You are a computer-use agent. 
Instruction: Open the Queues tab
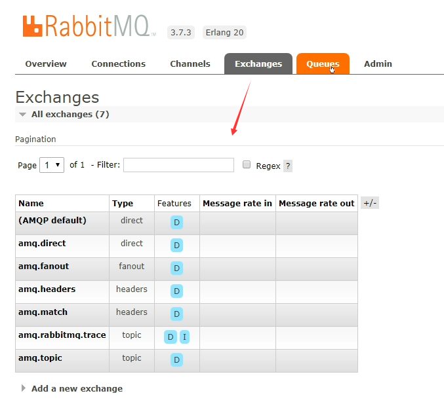tap(323, 64)
